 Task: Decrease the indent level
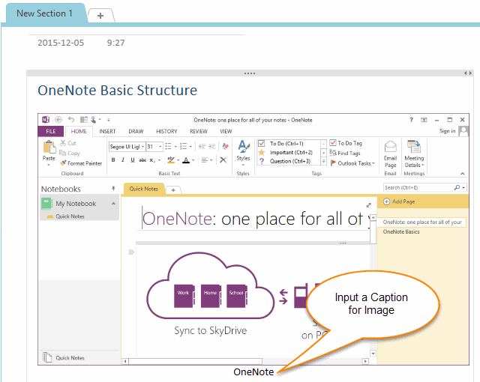pyautogui.click(x=202, y=146)
